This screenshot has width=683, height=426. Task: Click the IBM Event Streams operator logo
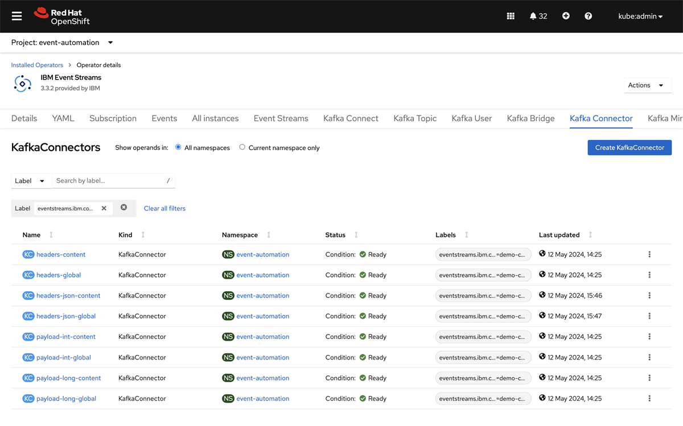click(22, 83)
